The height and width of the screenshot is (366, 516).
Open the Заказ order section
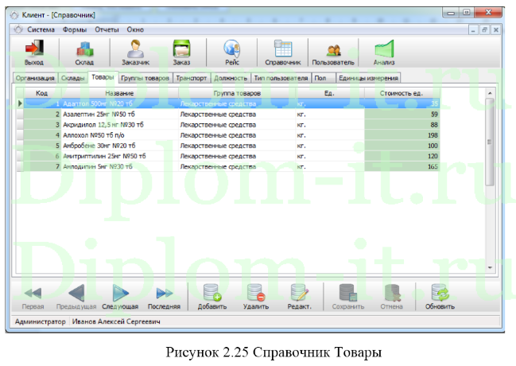tap(180, 52)
